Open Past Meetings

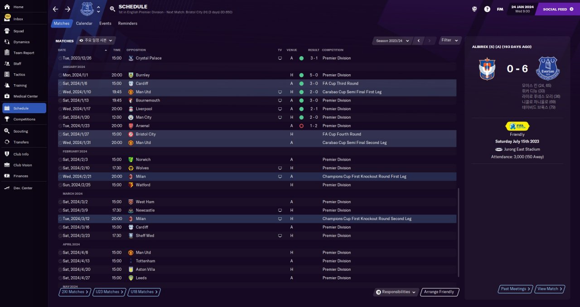(x=515, y=289)
